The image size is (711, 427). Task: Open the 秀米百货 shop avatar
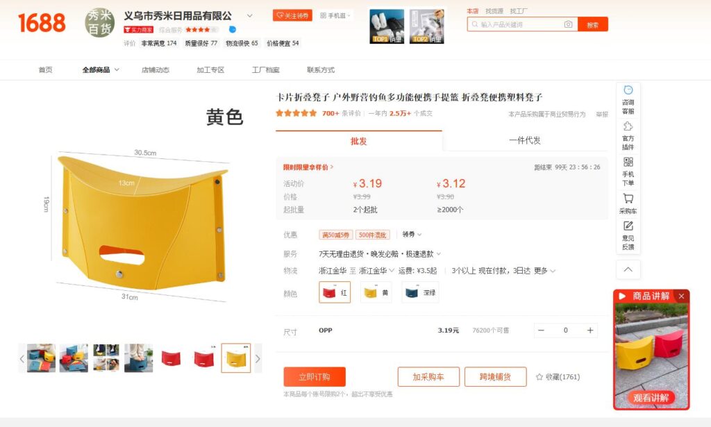click(100, 23)
